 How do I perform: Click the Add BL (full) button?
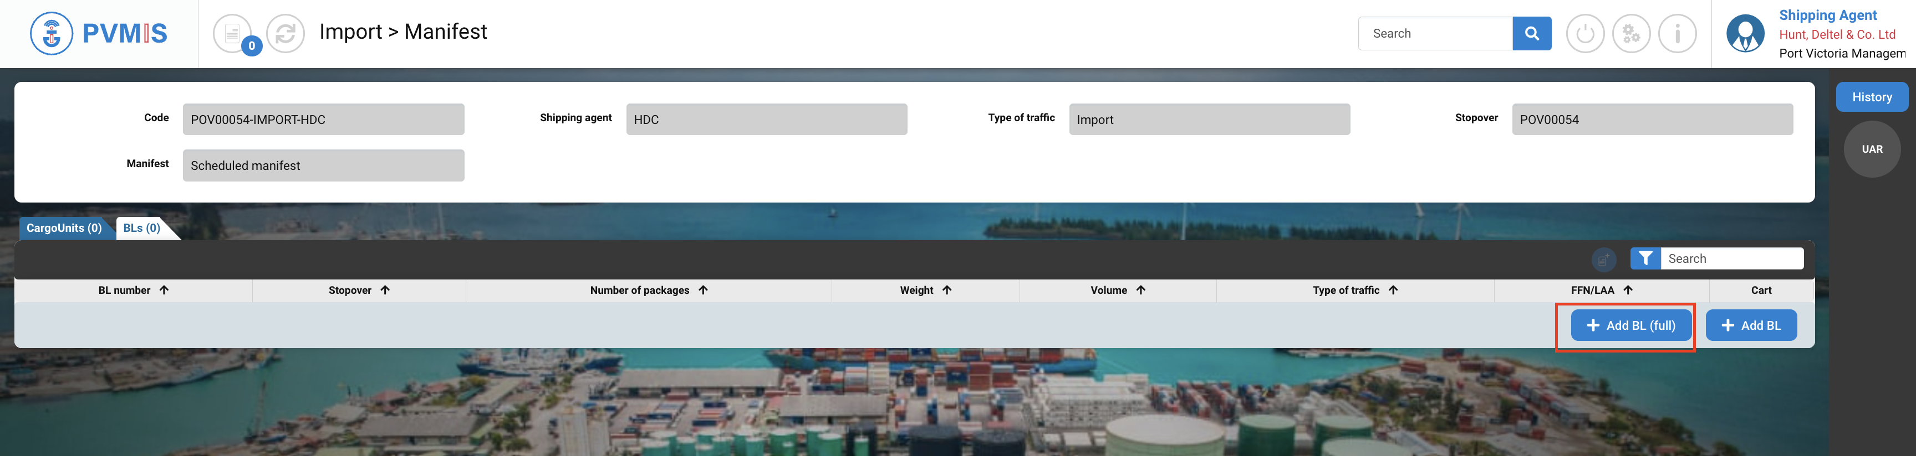[x=1631, y=325]
